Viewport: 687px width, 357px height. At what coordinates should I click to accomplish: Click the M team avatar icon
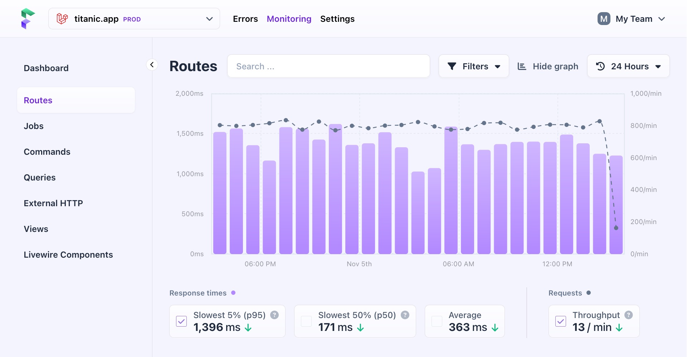tap(604, 19)
